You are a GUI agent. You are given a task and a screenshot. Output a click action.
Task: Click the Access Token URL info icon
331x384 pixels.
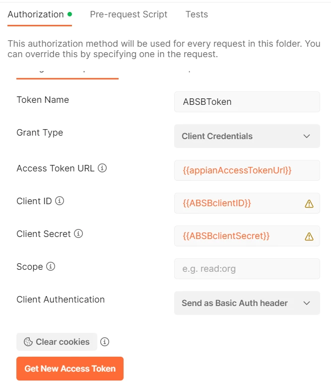pos(102,168)
